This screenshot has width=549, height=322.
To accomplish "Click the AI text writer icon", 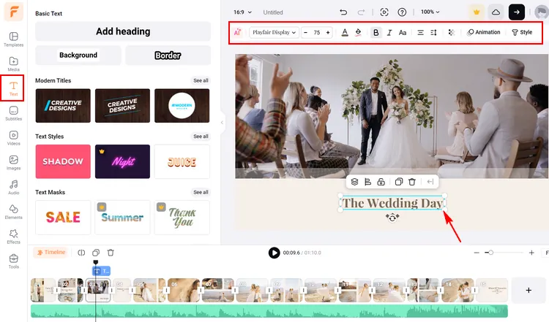I will pos(237,32).
